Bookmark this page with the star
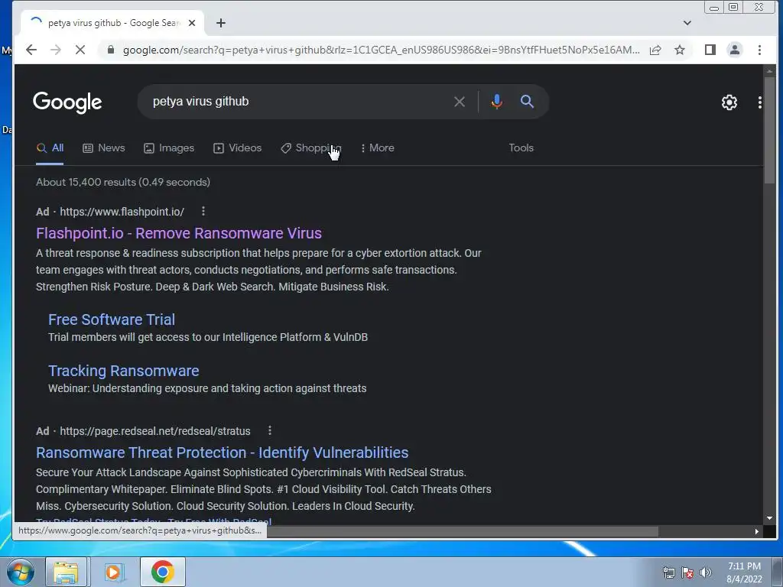 [680, 50]
